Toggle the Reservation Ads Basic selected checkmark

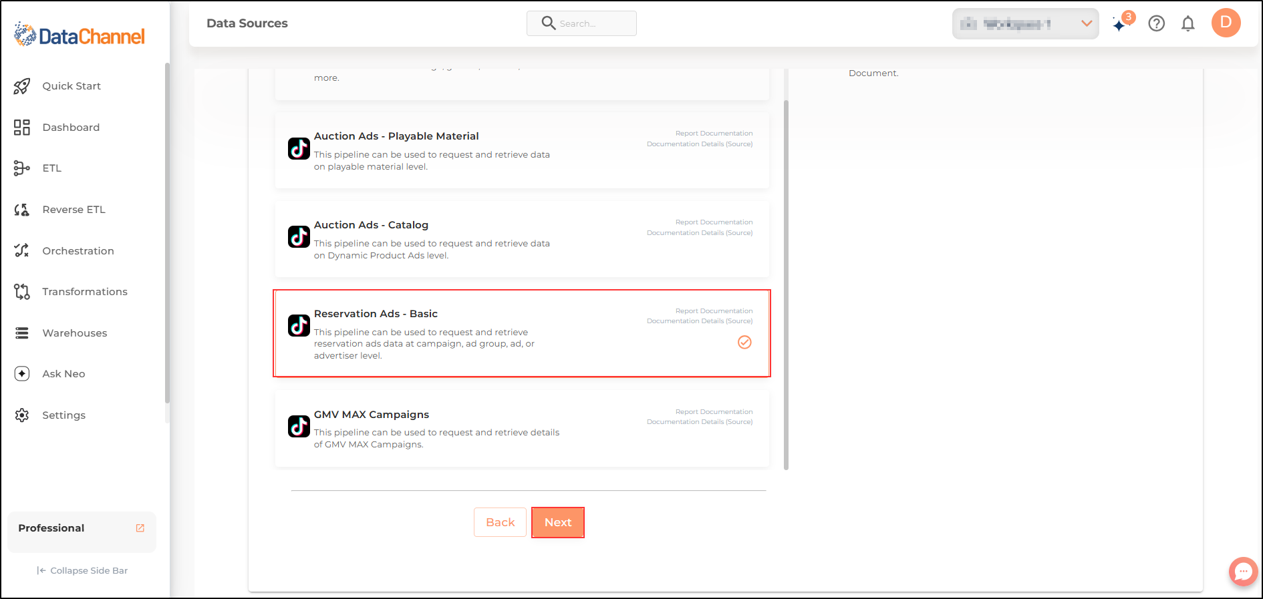(744, 343)
